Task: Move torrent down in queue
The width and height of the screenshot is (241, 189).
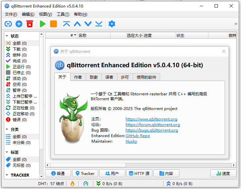Action: pyautogui.click(x=88, y=24)
